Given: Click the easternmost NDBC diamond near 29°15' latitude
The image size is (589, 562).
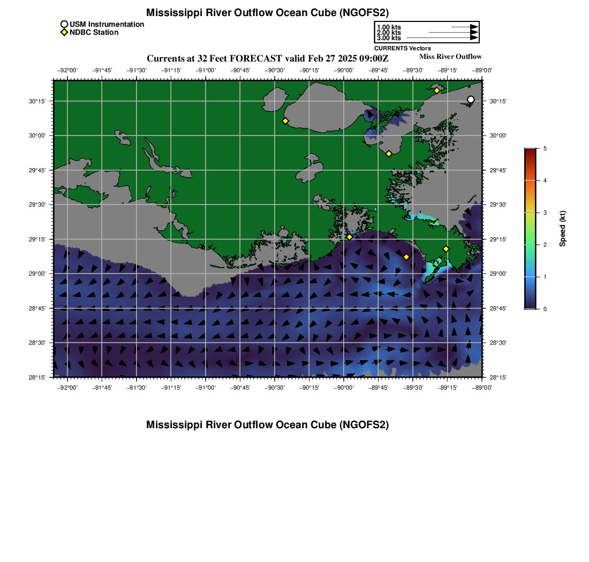Looking at the screenshot, I should coord(446,249).
